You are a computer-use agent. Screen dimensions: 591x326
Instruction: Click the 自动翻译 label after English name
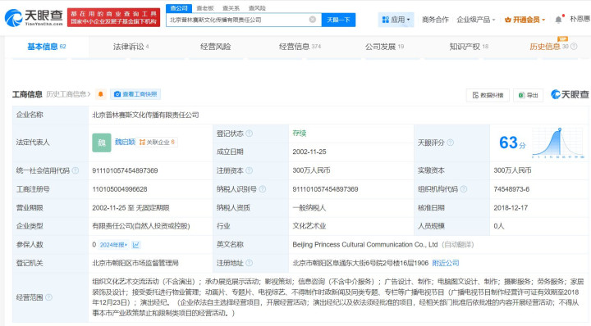[x=457, y=244]
